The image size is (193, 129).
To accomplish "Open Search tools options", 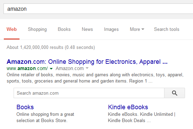I will point(167,29).
